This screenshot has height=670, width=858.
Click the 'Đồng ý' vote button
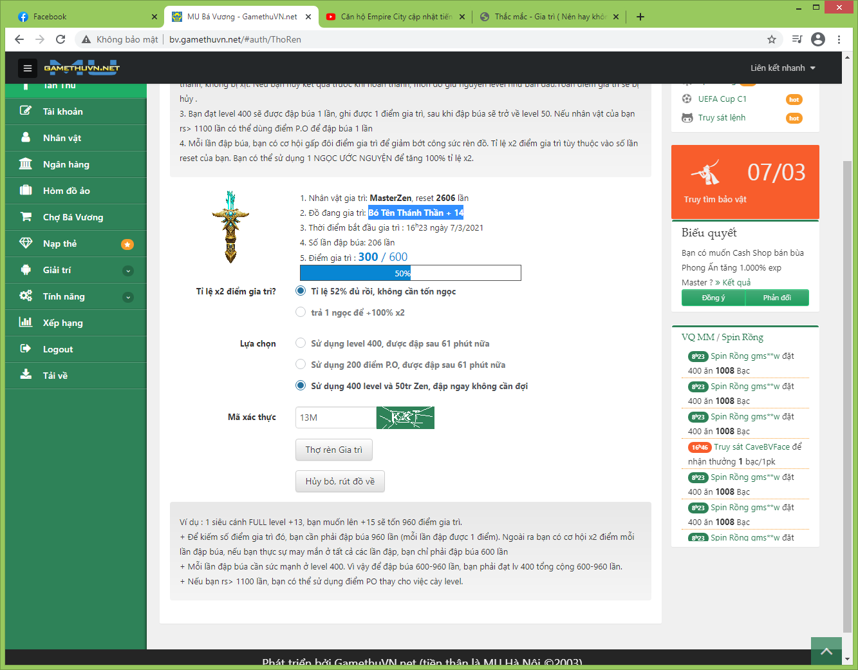tap(713, 298)
